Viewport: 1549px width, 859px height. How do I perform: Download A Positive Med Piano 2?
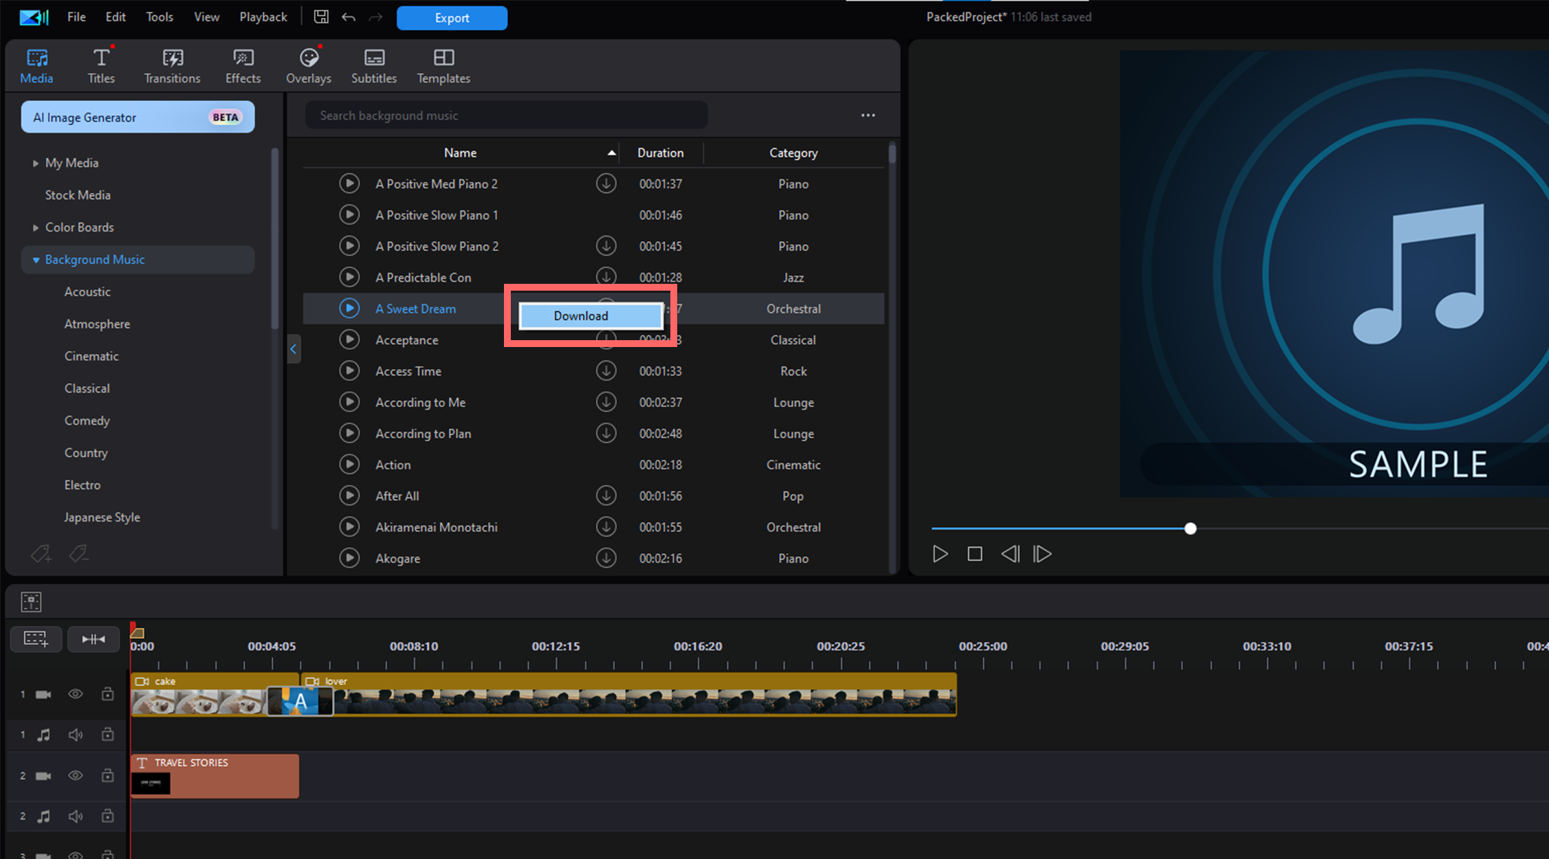click(x=606, y=183)
